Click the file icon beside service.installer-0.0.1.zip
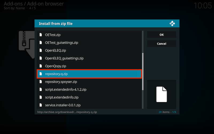Screen dimensions: 214x134 pyautogui.click(x=41, y=105)
